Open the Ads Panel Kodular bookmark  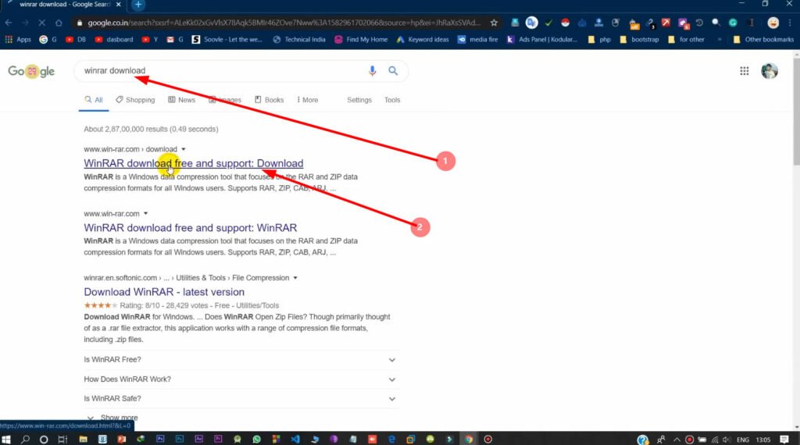tap(542, 39)
